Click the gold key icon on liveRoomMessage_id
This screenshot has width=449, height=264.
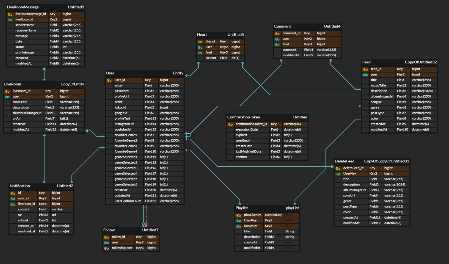(x=10, y=15)
